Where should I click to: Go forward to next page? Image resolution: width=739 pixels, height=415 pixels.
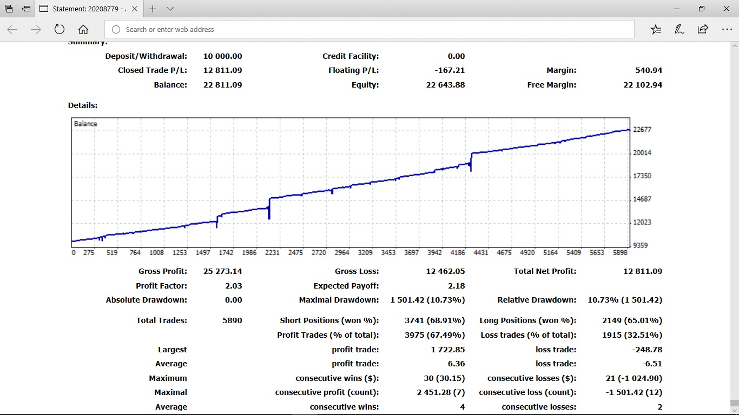(x=36, y=29)
